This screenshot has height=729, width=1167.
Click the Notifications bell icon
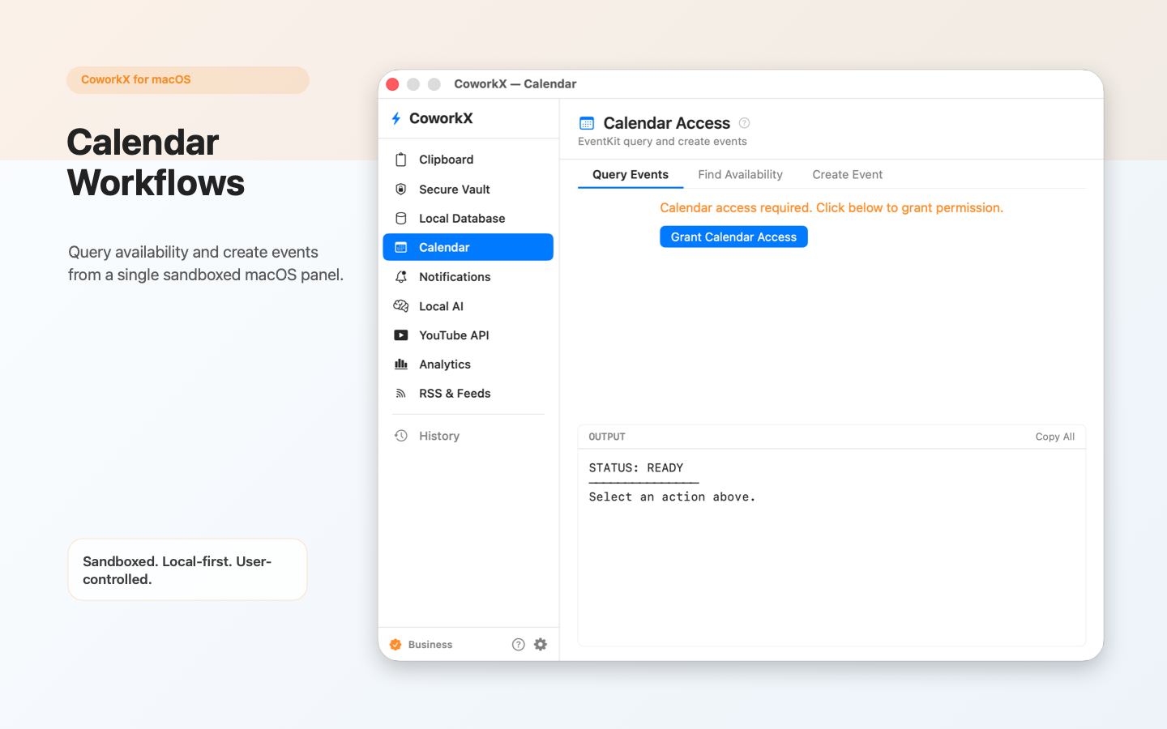click(400, 276)
